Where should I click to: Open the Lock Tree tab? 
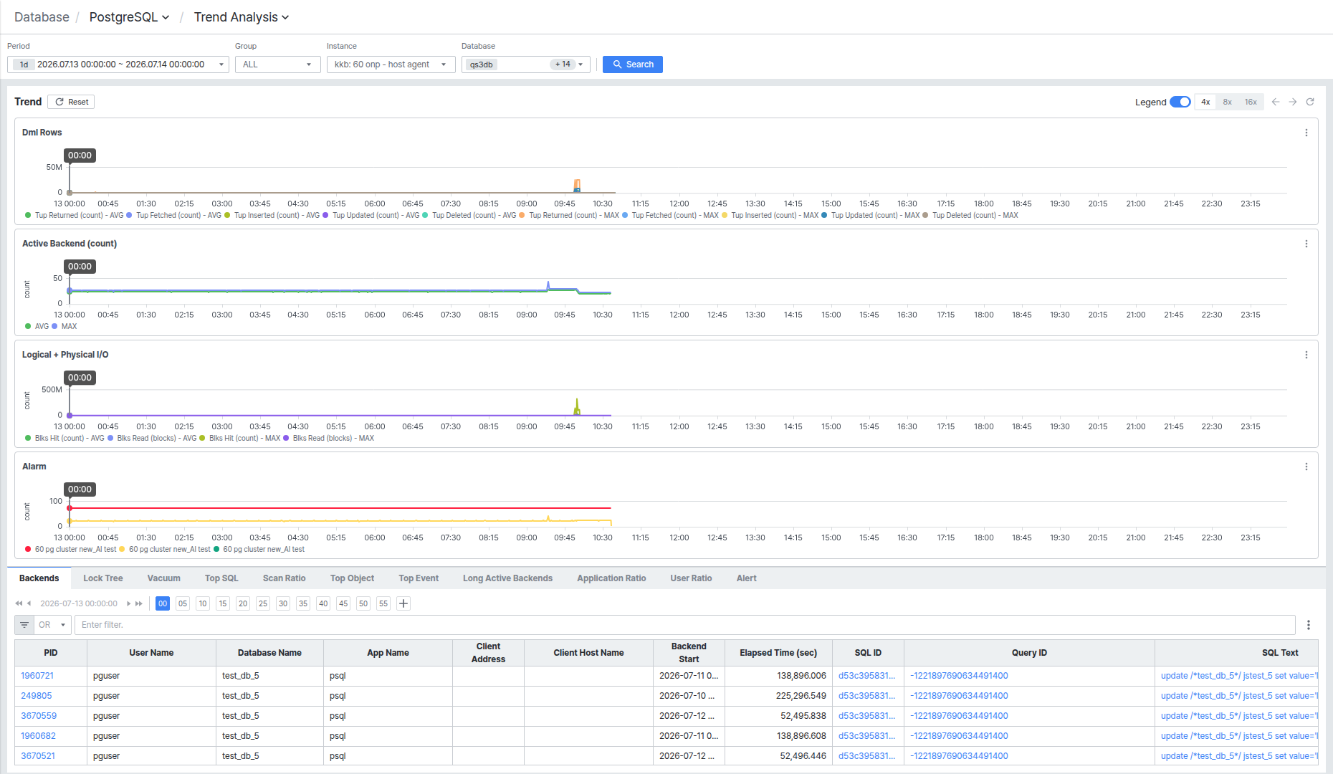click(103, 578)
